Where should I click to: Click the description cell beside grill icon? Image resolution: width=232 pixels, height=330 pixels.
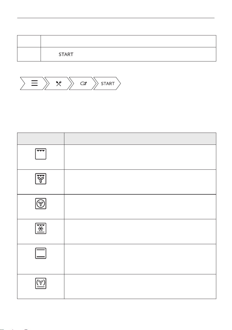coord(140,157)
